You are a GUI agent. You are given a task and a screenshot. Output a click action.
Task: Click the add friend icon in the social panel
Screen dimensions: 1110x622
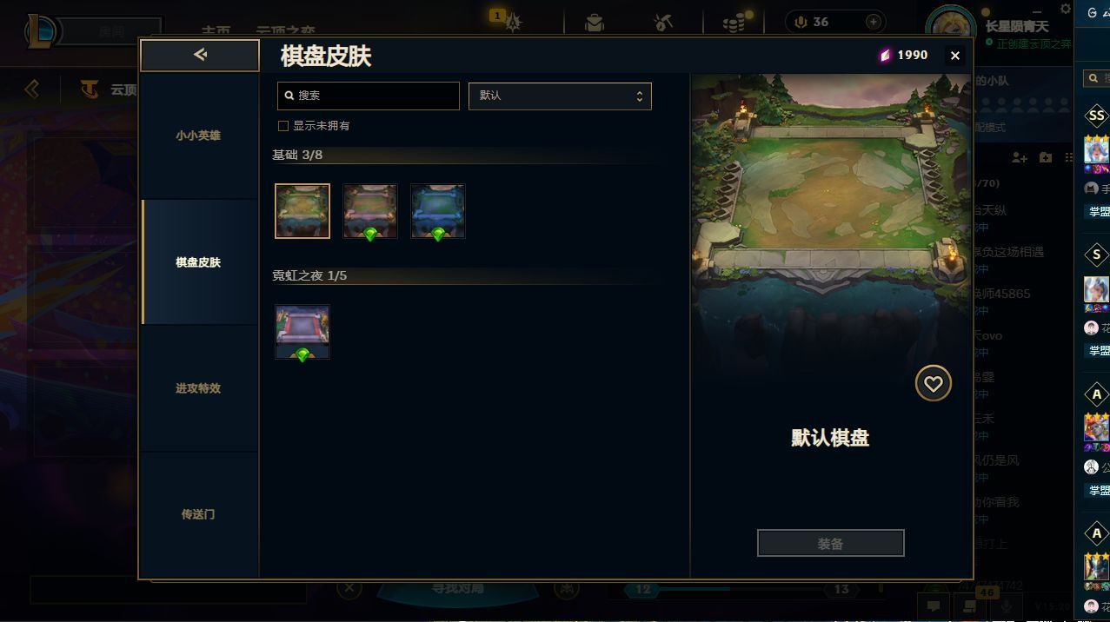coord(1020,157)
